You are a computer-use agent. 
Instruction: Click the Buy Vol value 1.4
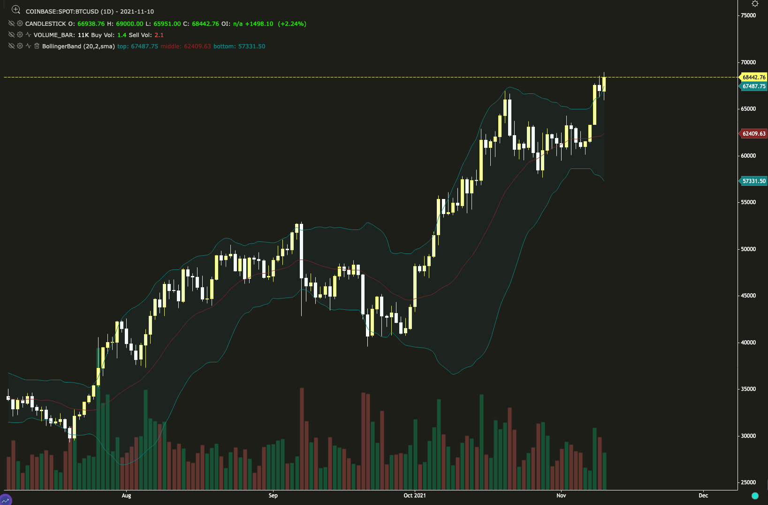coord(122,35)
